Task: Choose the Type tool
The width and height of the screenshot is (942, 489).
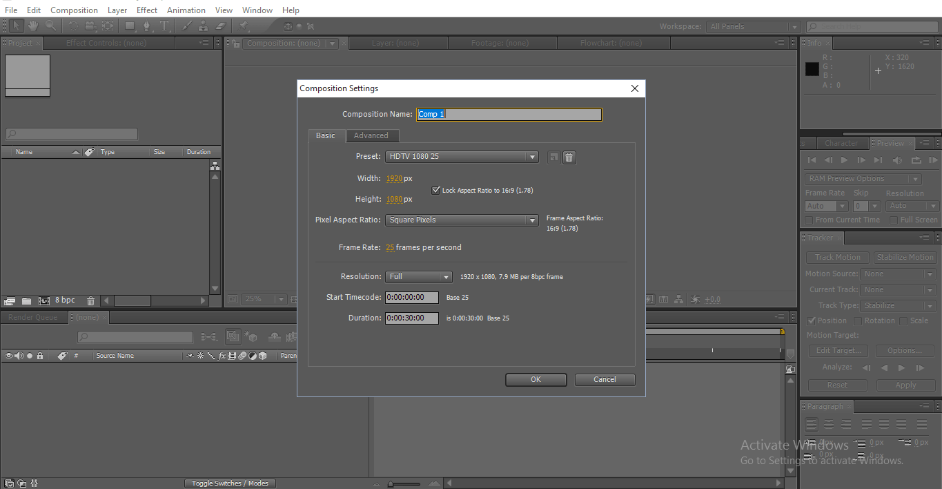Action: [x=164, y=26]
